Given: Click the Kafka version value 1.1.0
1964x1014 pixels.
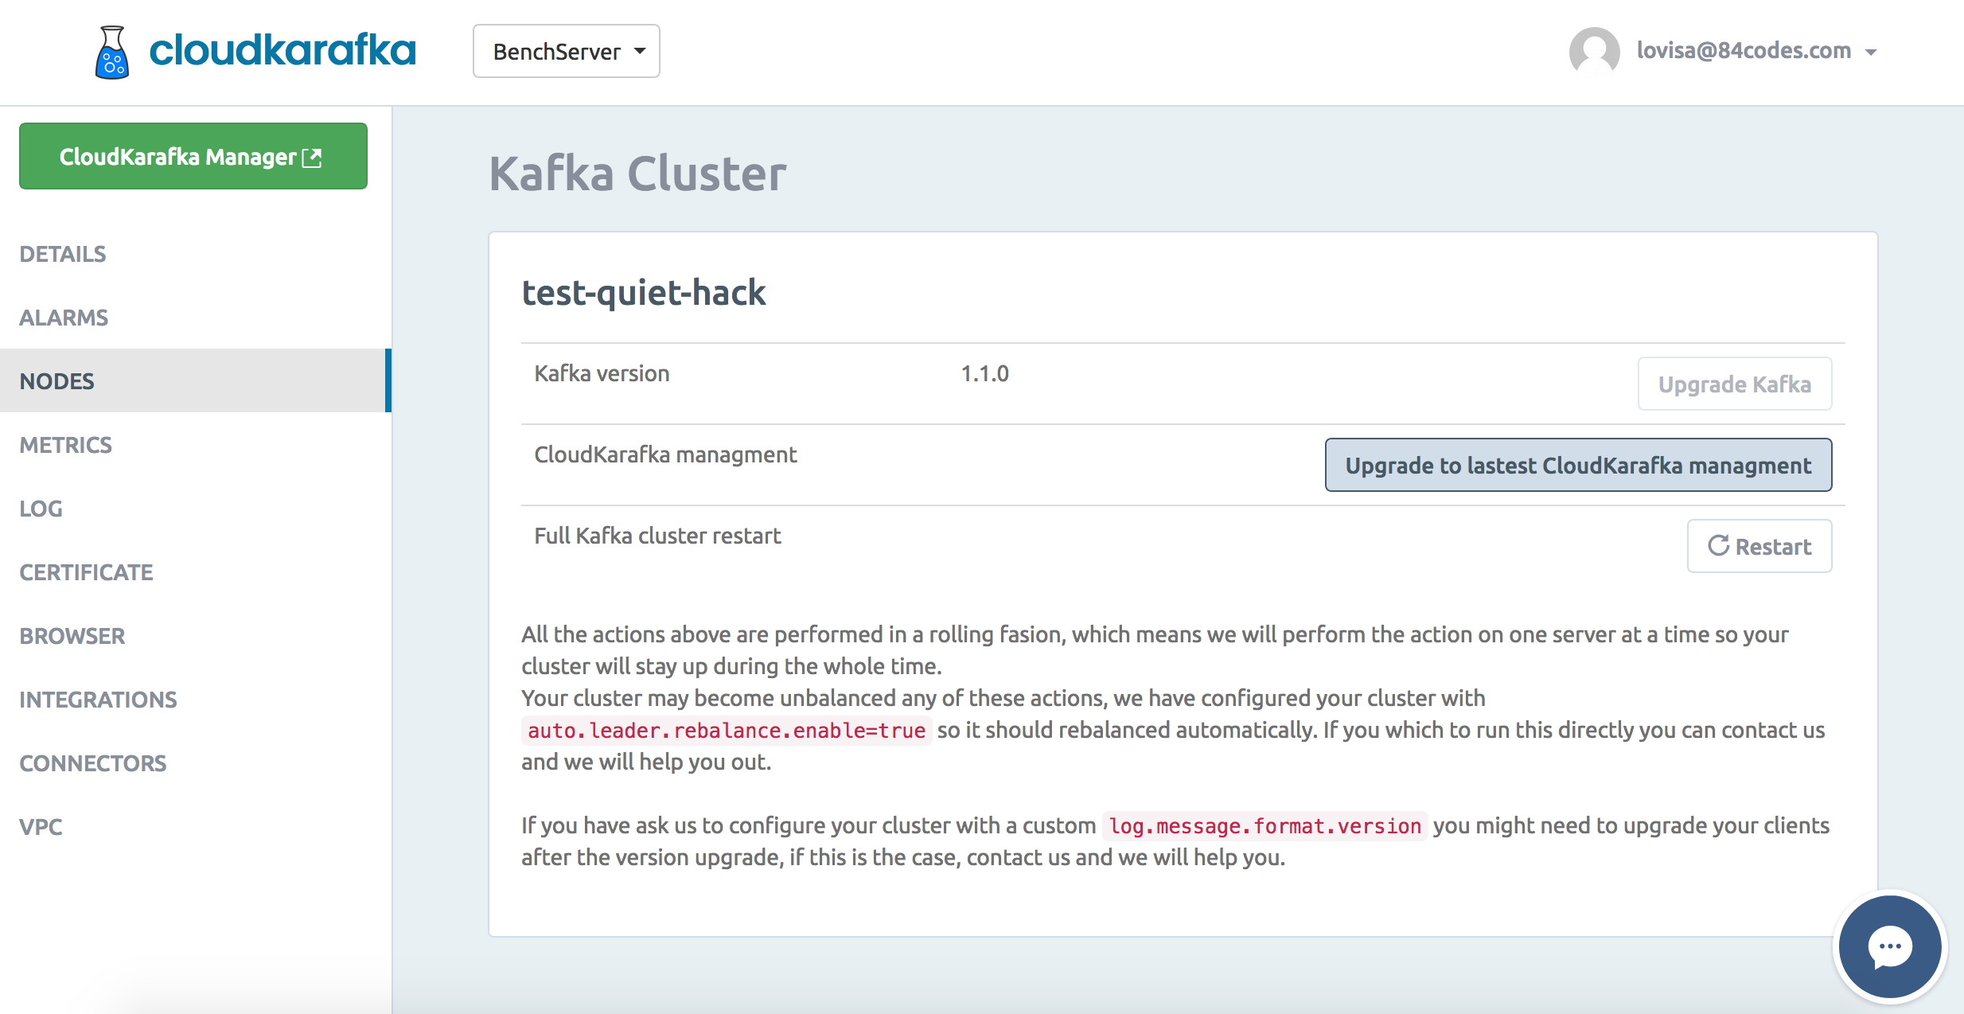Looking at the screenshot, I should tap(984, 373).
